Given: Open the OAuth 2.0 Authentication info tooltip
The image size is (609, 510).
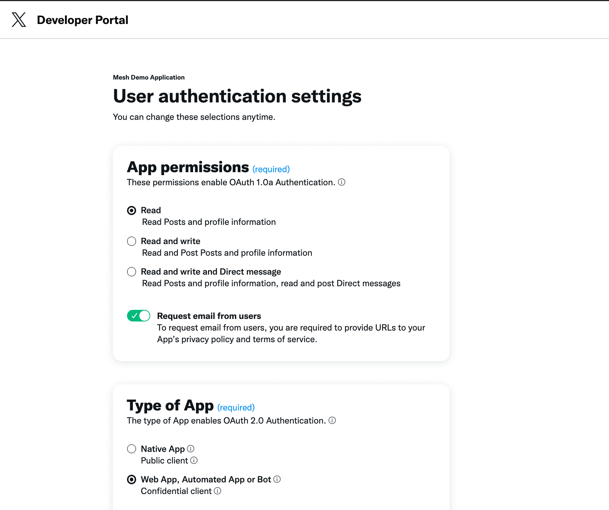Looking at the screenshot, I should coord(332,421).
